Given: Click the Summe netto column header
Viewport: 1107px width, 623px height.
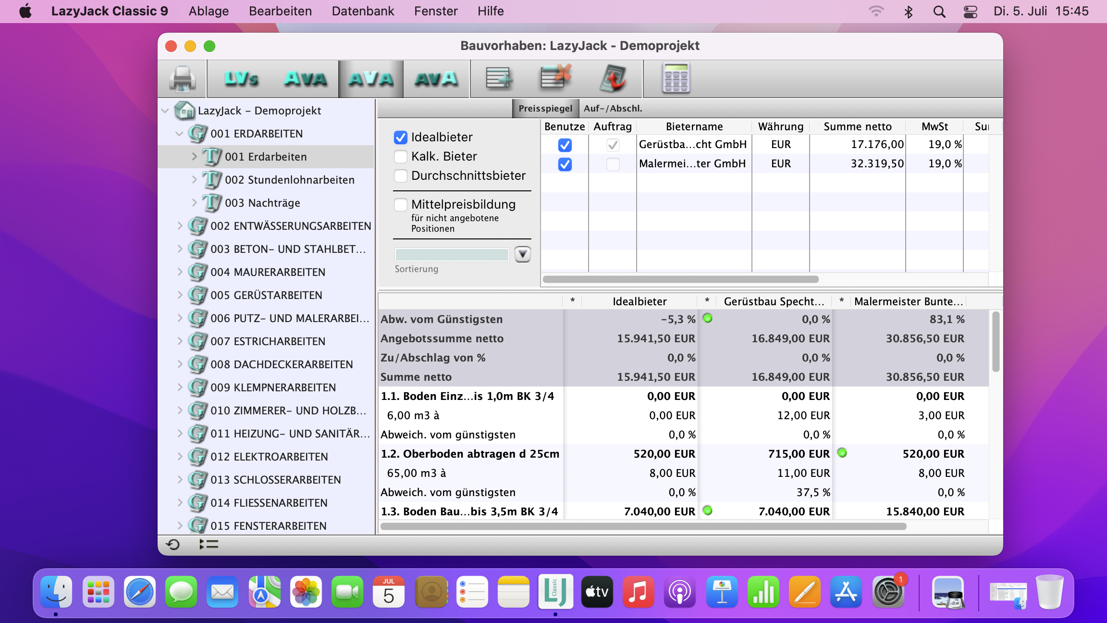Looking at the screenshot, I should click(858, 126).
